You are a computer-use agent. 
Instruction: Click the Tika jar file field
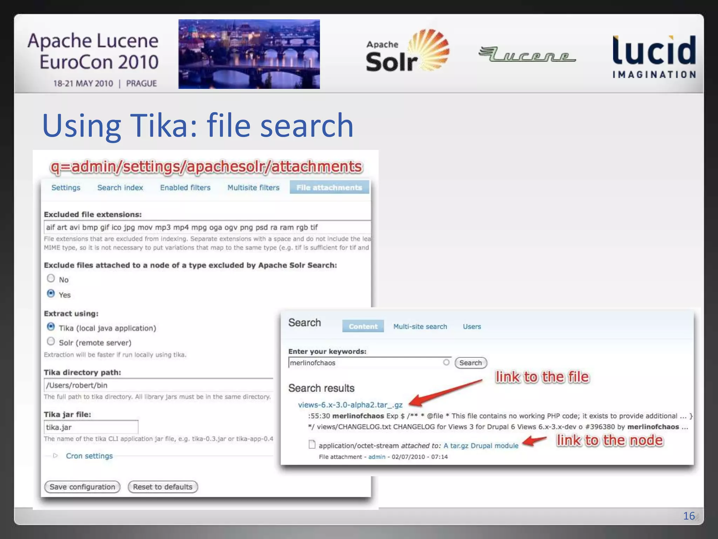[x=91, y=427]
